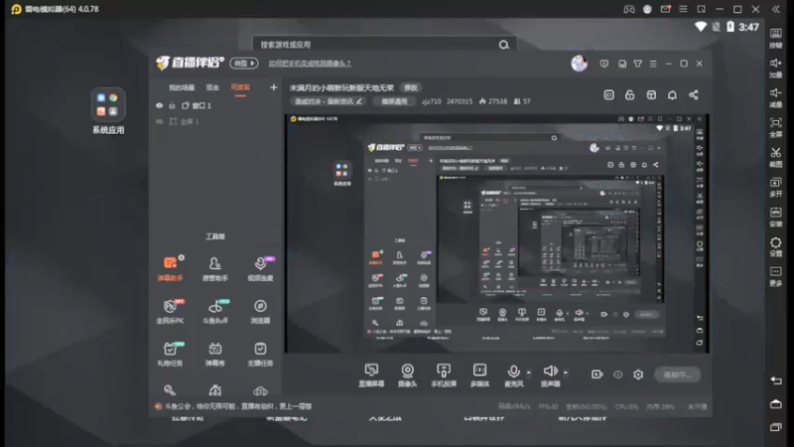
Task: Expand the speaker options arrow
Action: click(x=566, y=372)
